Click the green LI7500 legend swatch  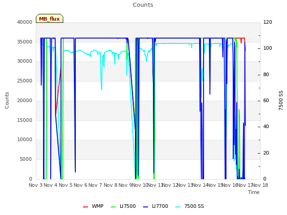pyautogui.click(x=113, y=207)
